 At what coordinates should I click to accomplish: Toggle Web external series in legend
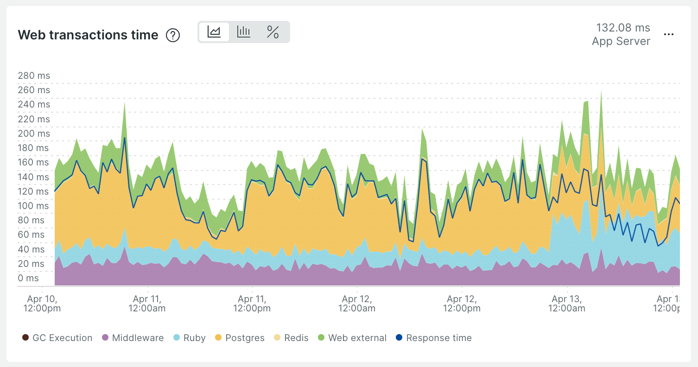pos(352,338)
